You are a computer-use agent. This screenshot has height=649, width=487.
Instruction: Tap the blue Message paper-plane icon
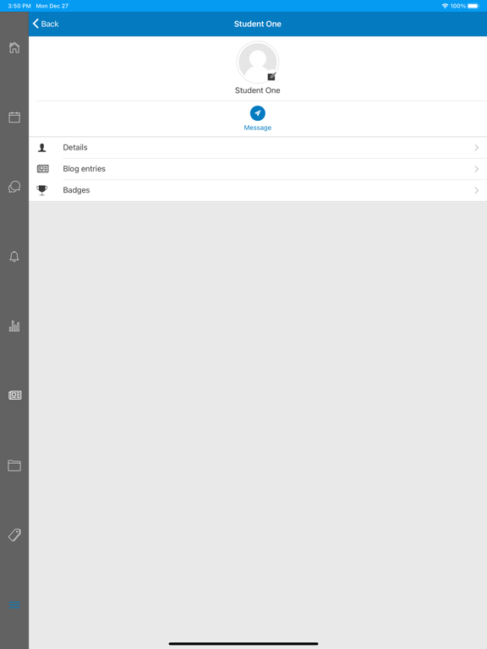pos(258,113)
